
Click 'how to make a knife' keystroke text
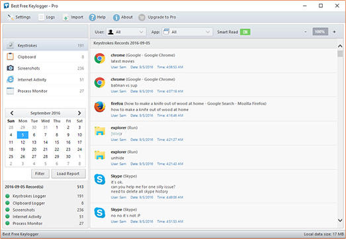pyautogui.click(x=150, y=109)
